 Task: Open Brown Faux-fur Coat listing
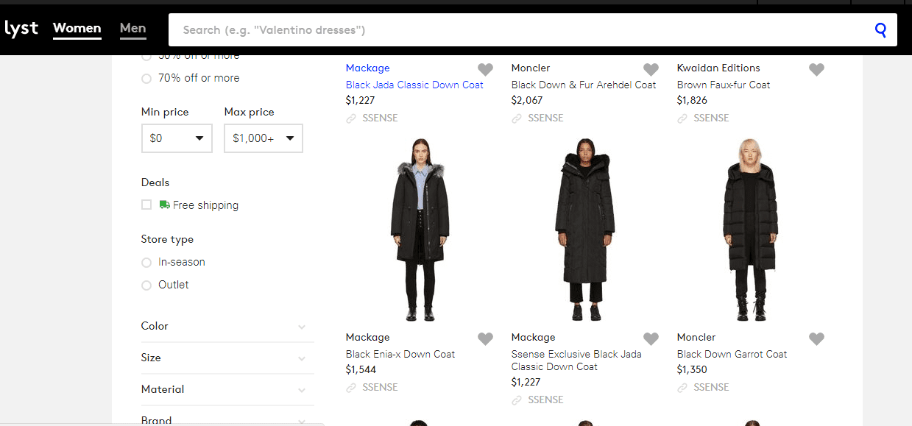point(724,85)
